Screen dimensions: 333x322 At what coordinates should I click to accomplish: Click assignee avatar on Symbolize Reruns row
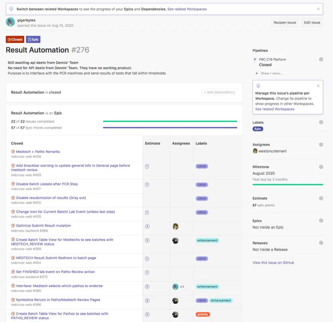point(175,301)
